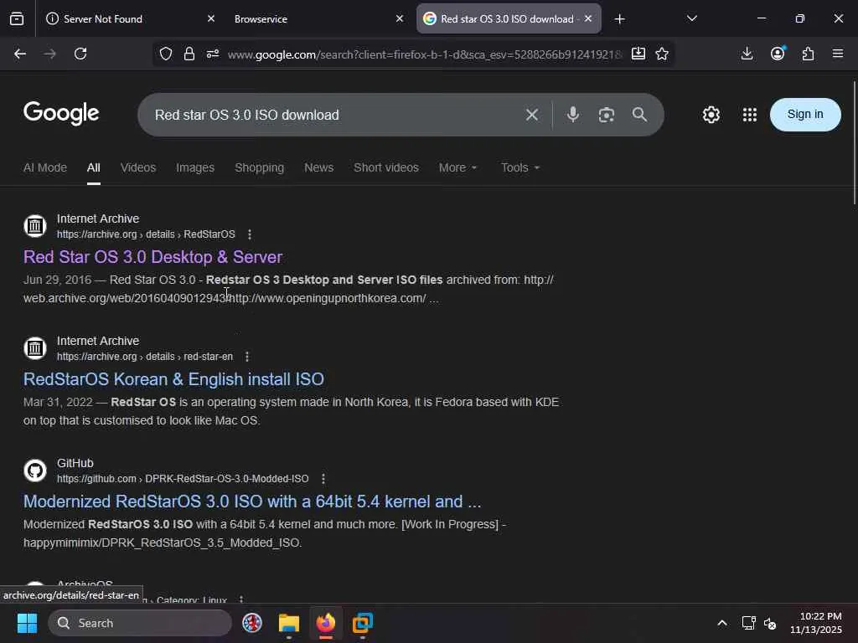Select Images search tab

tap(195, 167)
